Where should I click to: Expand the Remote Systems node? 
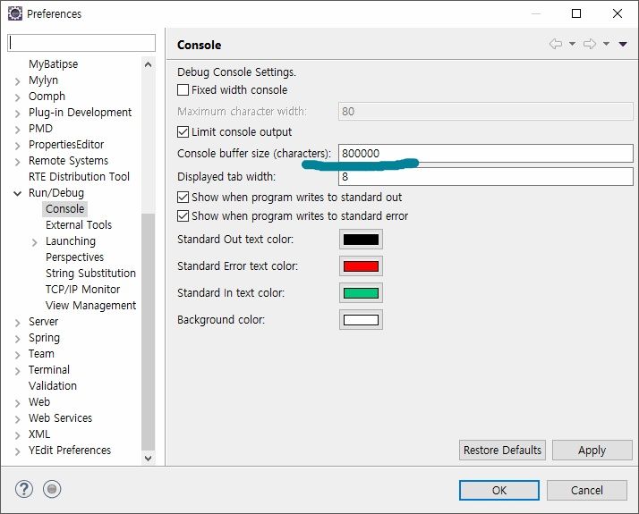coord(18,162)
